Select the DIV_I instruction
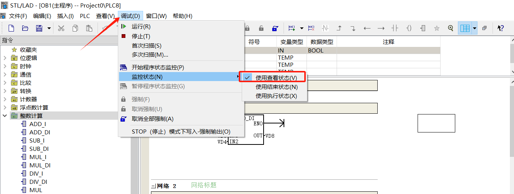Screen dimensions: 514x194 click(36, 174)
